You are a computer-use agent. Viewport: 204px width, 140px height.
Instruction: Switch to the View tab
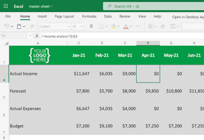pos(142,16)
